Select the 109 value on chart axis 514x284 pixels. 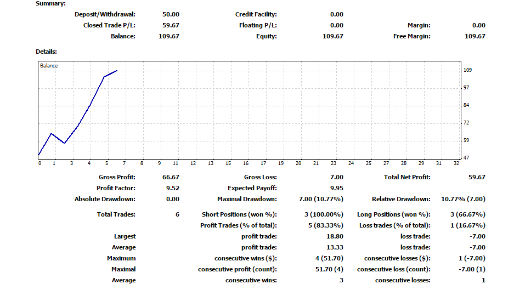tap(468, 70)
